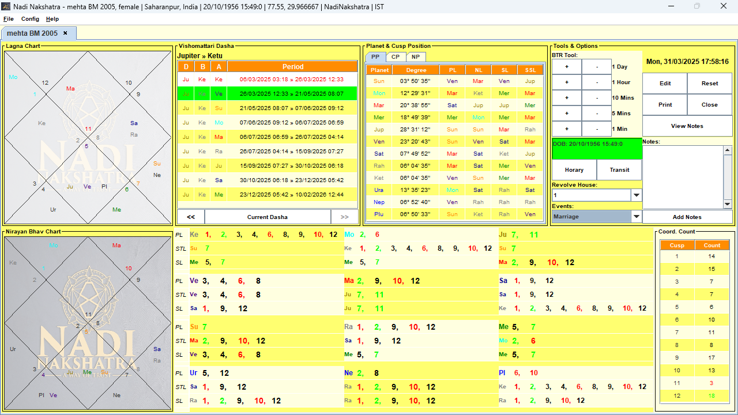Click the green DOB 20/10/1956 field

(597, 148)
